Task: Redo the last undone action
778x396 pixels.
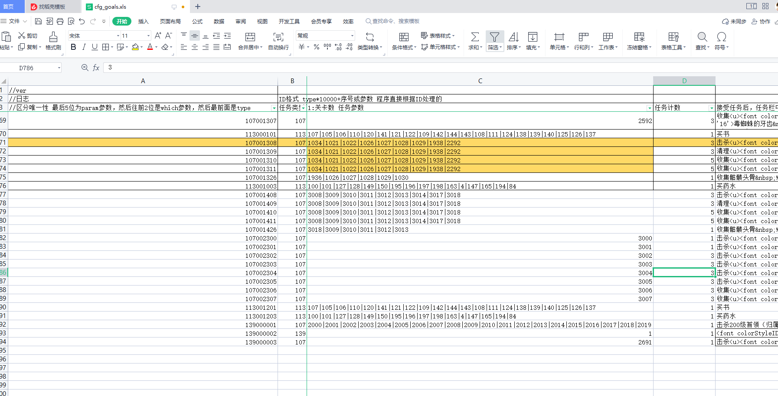Action: coord(93,21)
